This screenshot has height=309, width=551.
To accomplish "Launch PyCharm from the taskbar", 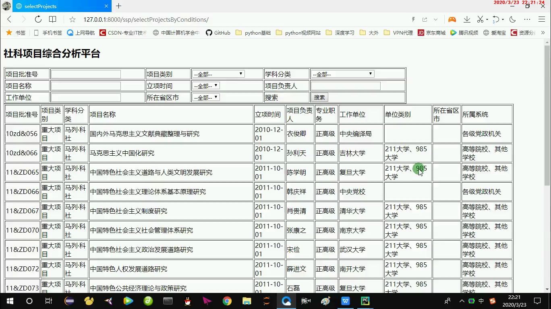I will pos(365,302).
